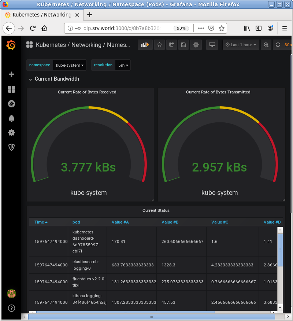The width and height of the screenshot is (293, 321).
Task: Reload page in Firefox
Action: [x=33, y=28]
